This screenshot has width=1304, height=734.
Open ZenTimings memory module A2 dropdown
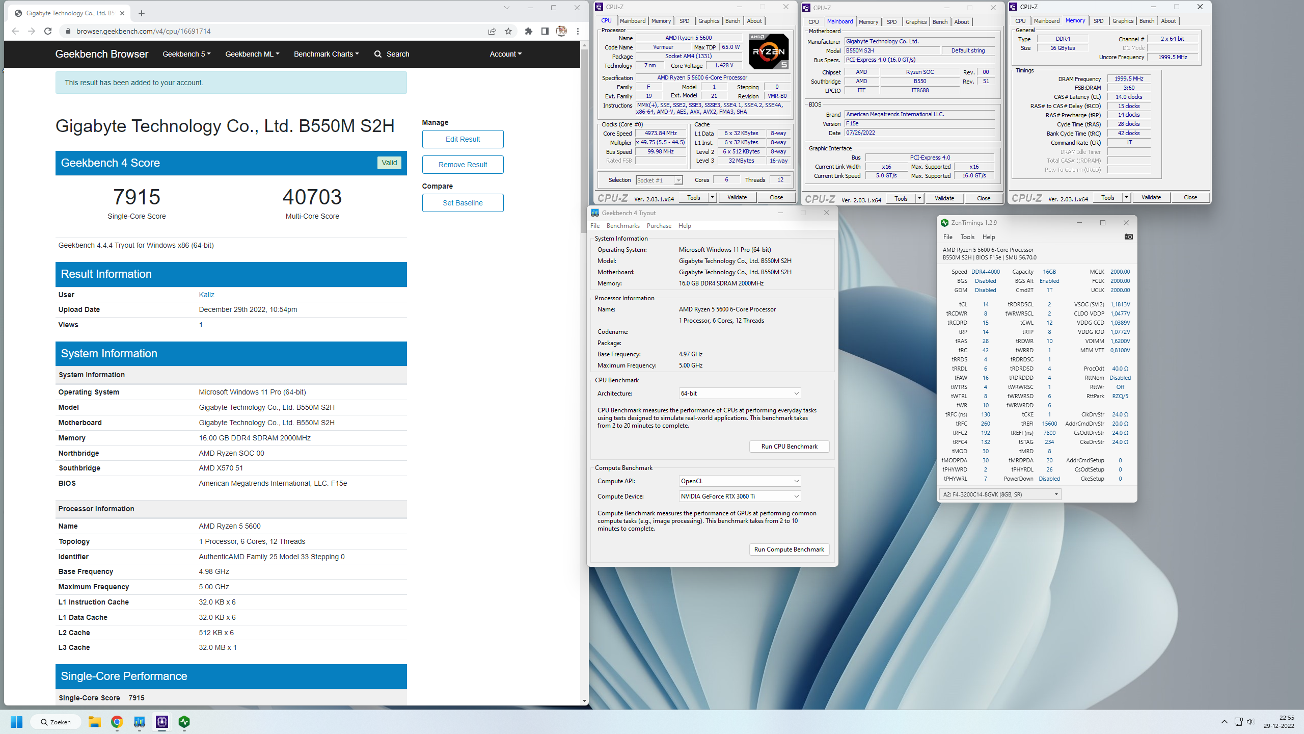pos(1000,494)
